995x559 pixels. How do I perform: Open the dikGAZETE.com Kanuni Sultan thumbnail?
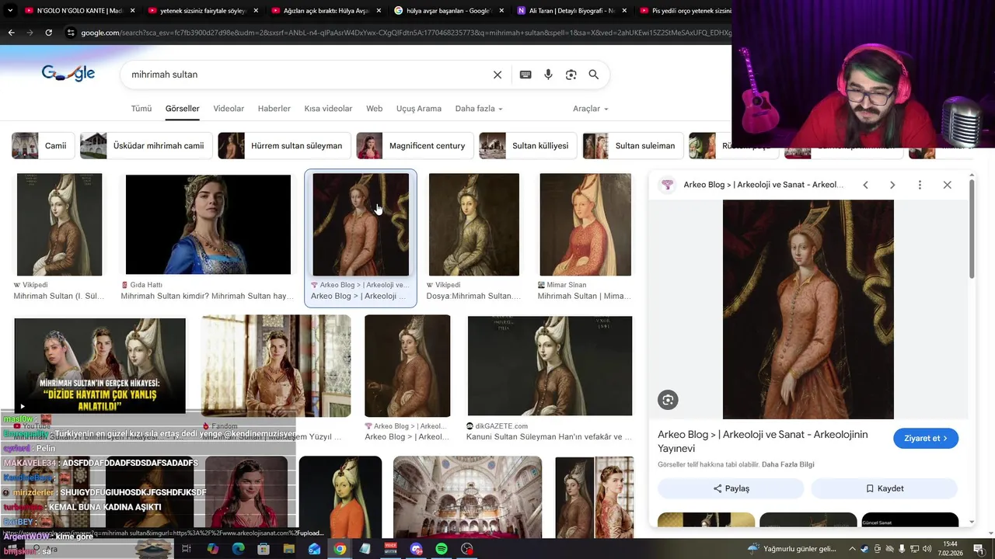click(x=550, y=366)
